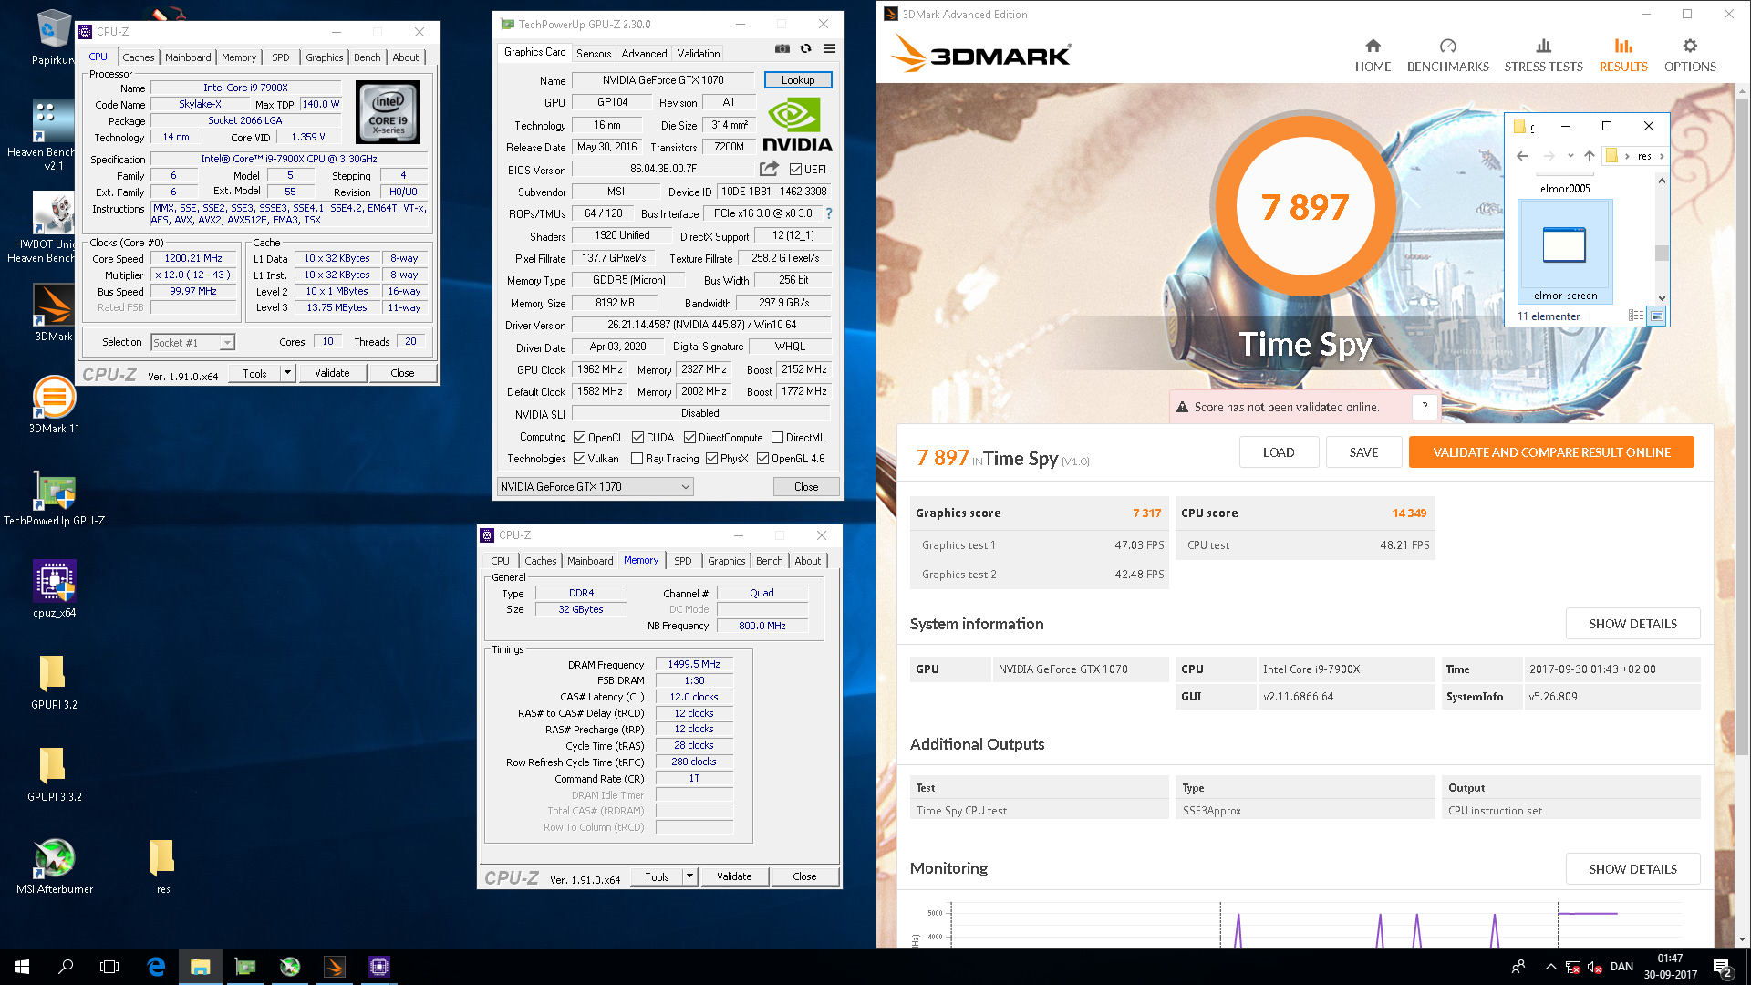The height and width of the screenshot is (985, 1751).
Task: Toggle OpenGL 4.6 checkbox
Action: click(762, 459)
